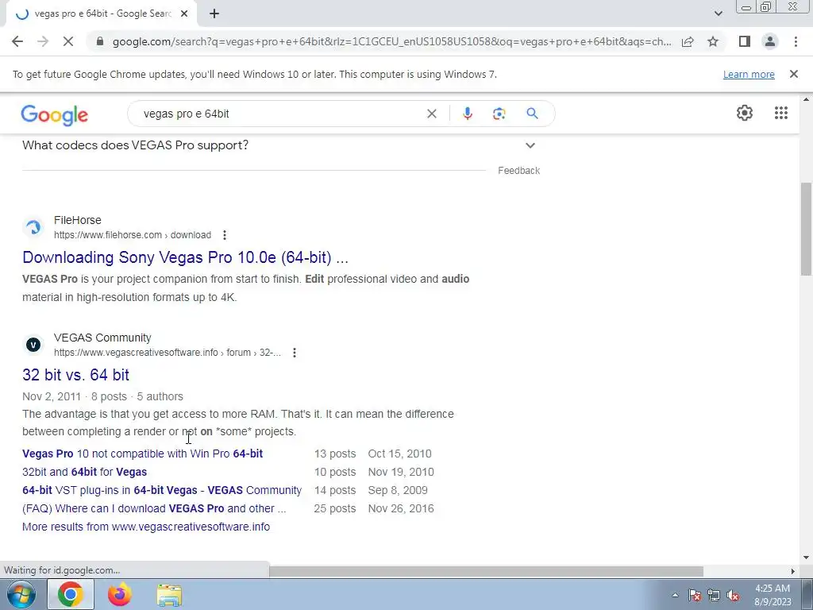Viewport: 813px width, 610px height.
Task: Click the "Nov 2, 2011" date text
Action: pyautogui.click(x=52, y=396)
